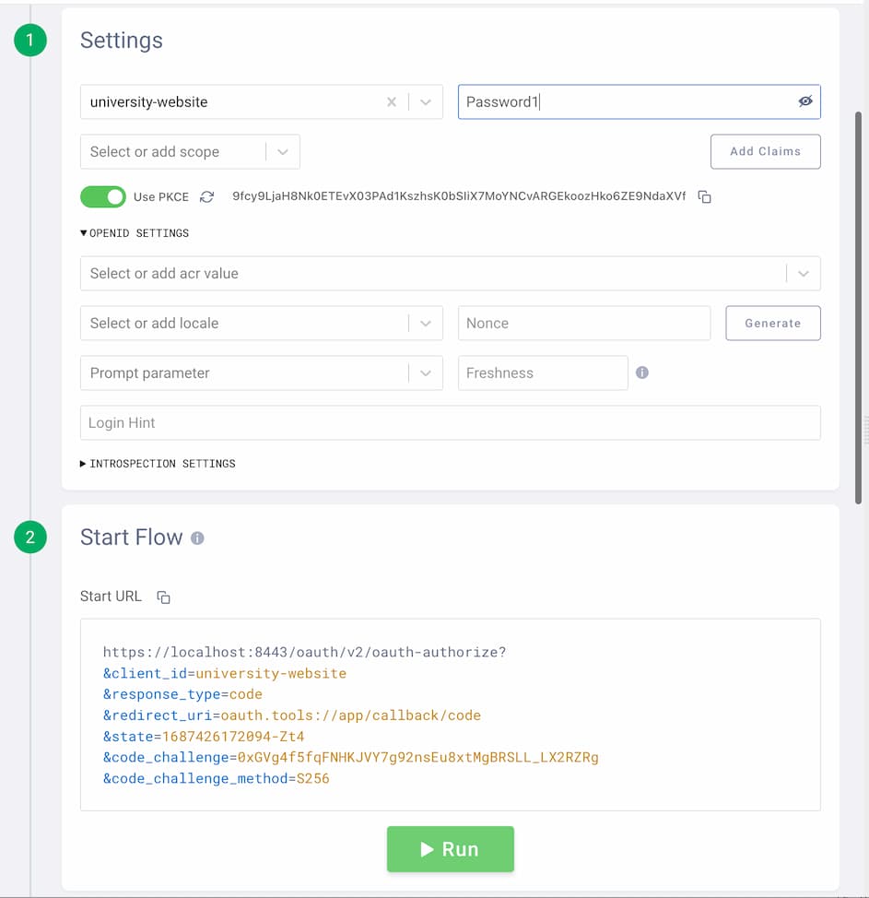Collapse the OPENID SETTINGS section
Viewport: 869px width, 898px height.
pos(135,232)
